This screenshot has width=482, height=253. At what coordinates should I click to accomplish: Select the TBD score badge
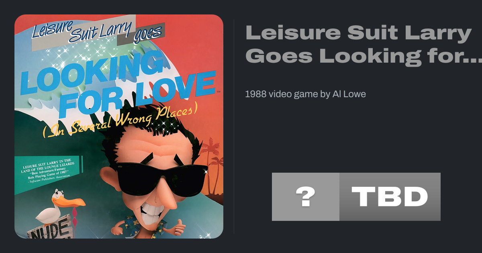390,197
